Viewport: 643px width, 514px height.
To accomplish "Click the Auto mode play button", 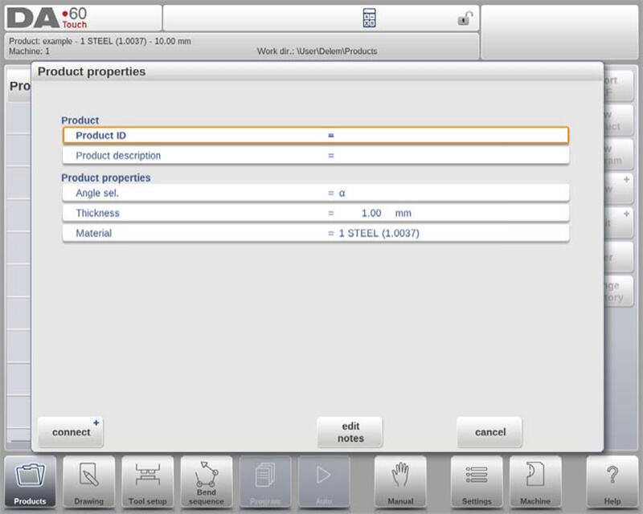I will [x=324, y=482].
